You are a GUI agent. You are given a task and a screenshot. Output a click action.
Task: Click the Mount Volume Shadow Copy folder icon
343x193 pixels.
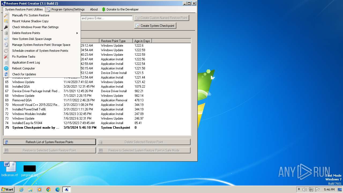click(6, 21)
